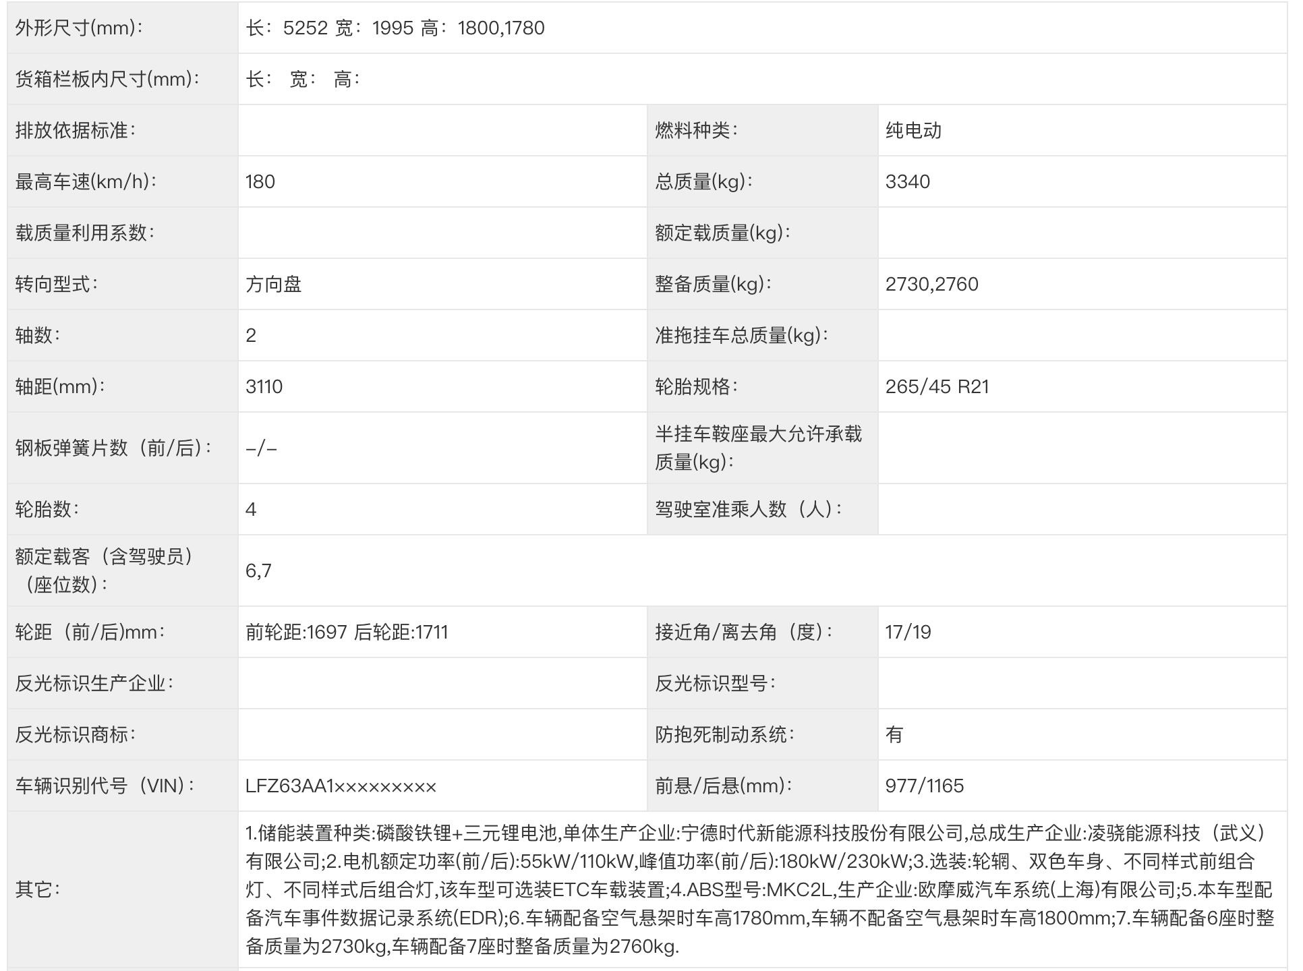Click the 最高车速 value 180
This screenshot has width=1303, height=971.
point(260,181)
